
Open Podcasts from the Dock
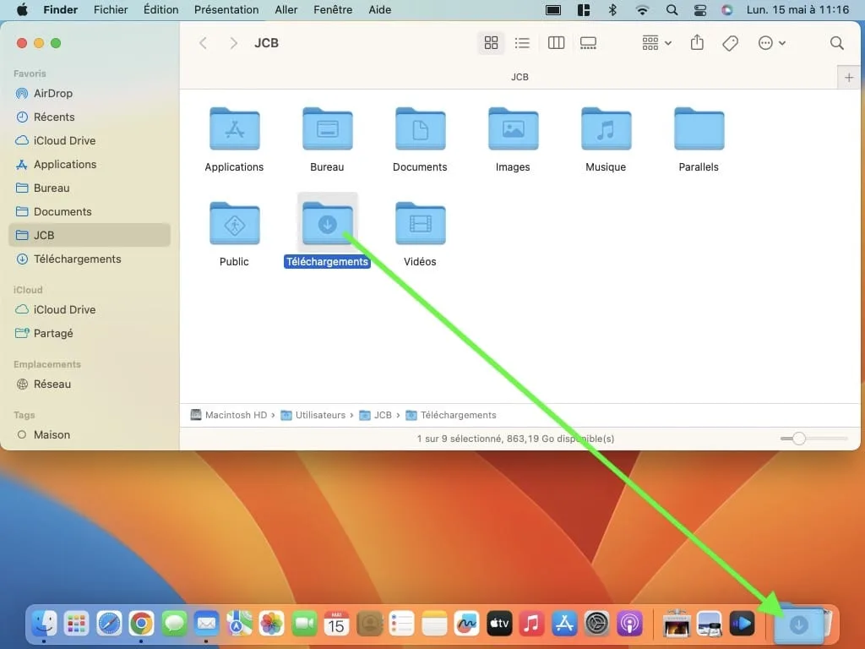click(x=629, y=624)
